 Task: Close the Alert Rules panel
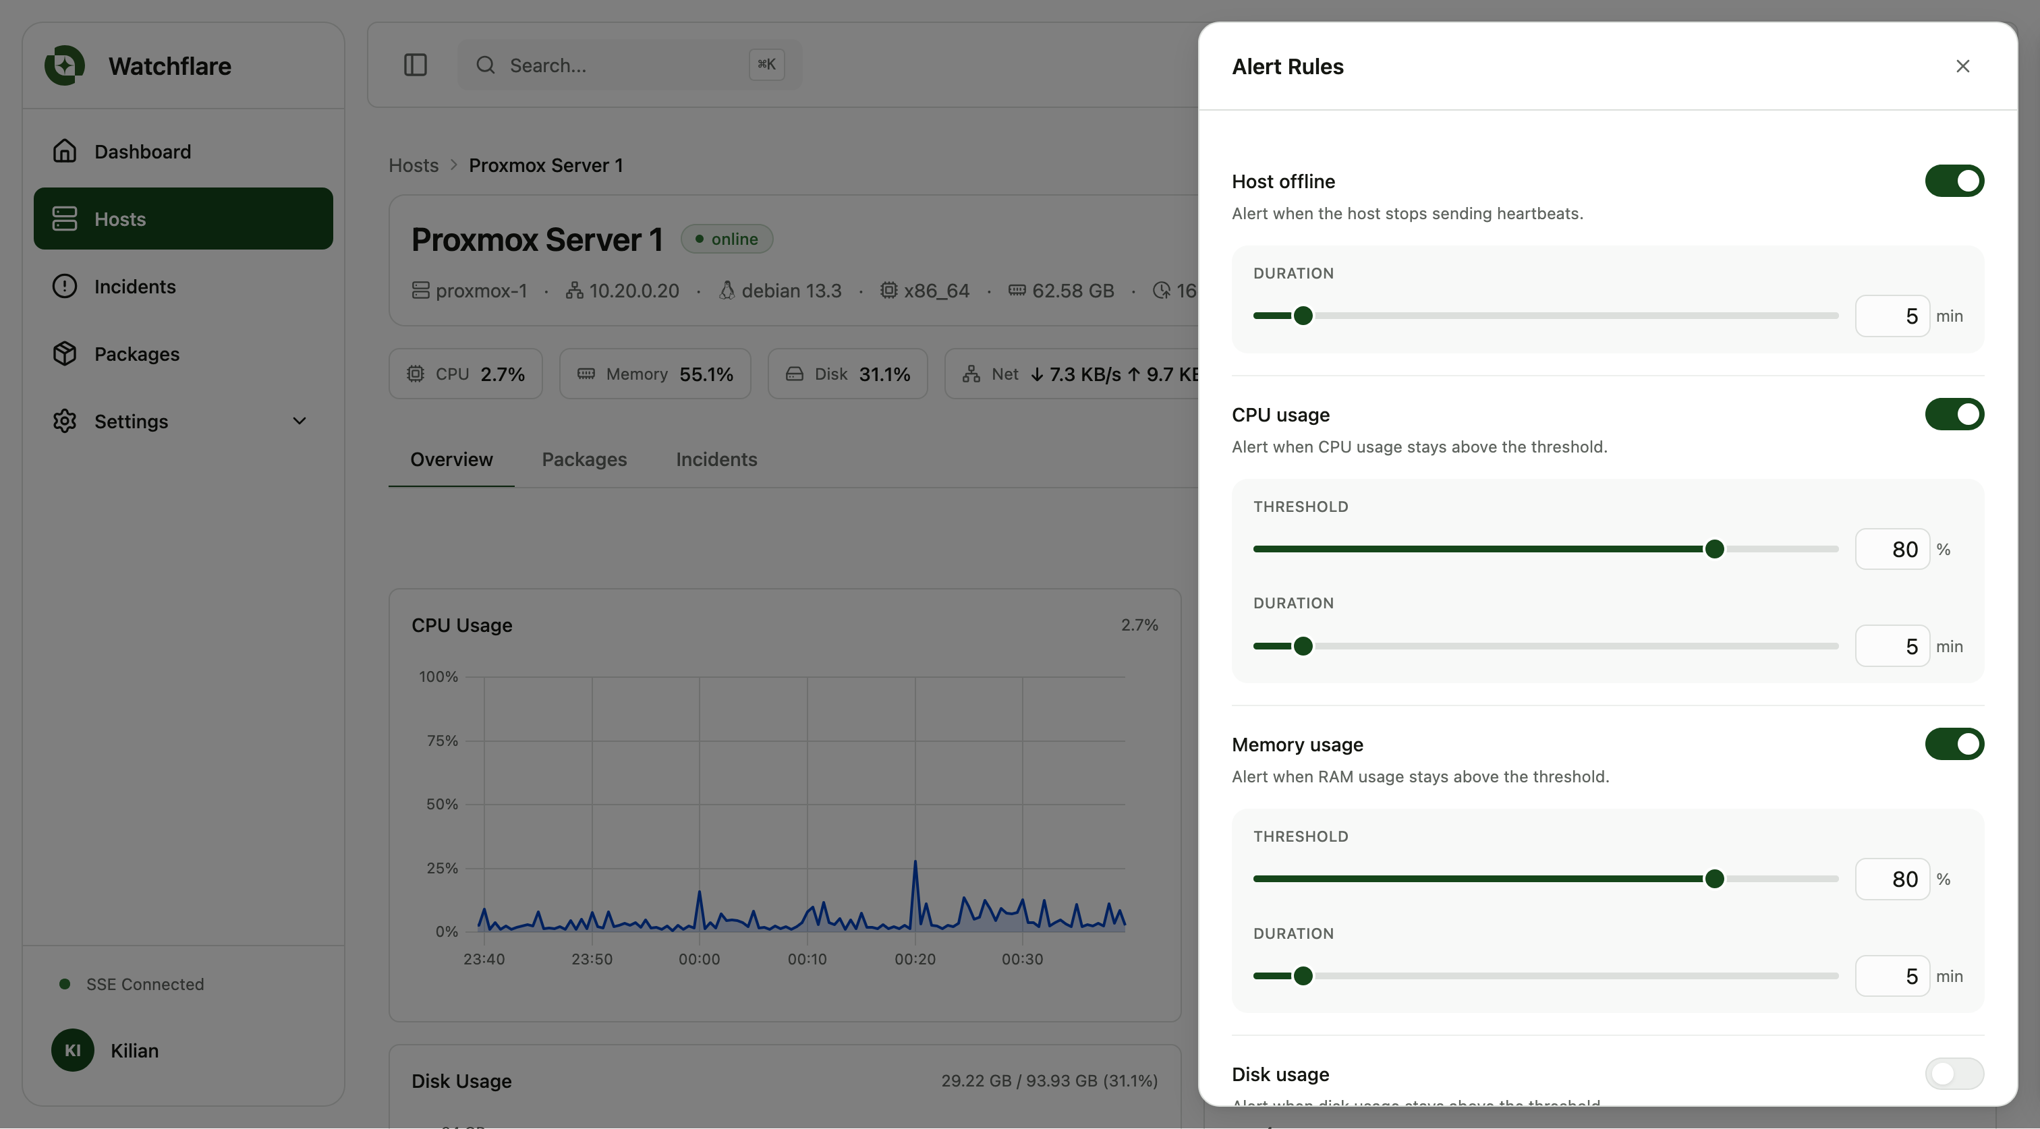[x=1962, y=65]
